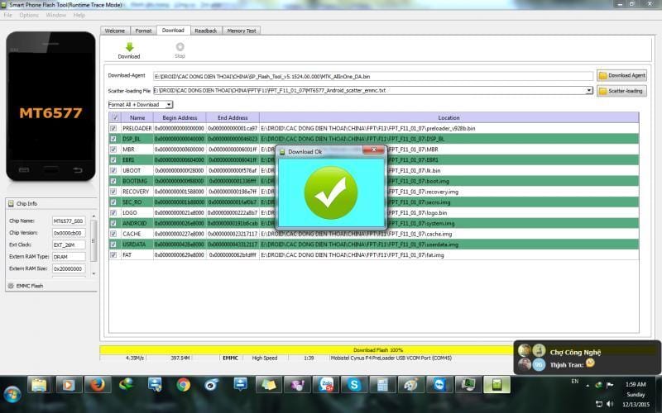Click the Chip Name field MT6577_S00
This screenshot has width=662, height=413.
pos(69,221)
